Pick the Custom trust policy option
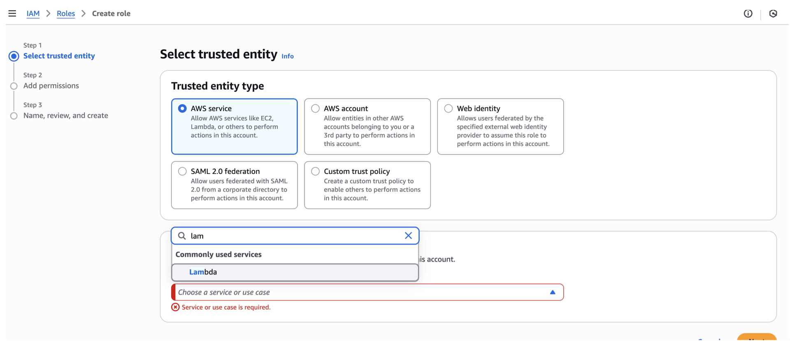 pyautogui.click(x=315, y=171)
